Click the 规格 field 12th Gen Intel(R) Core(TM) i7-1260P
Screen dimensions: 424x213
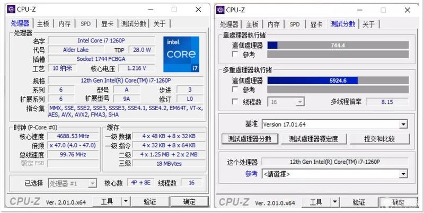[126, 81]
